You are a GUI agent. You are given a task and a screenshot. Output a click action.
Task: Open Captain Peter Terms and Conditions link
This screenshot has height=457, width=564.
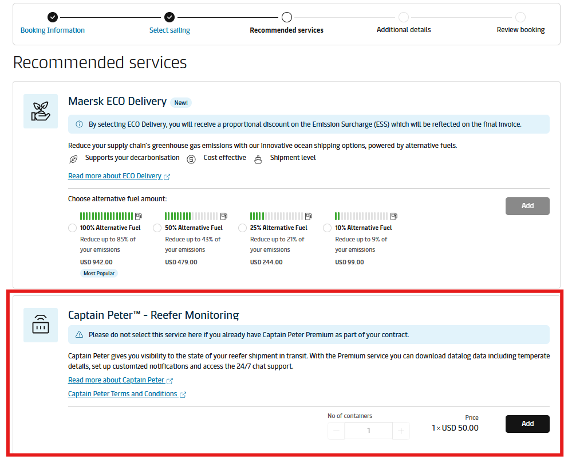coord(123,394)
